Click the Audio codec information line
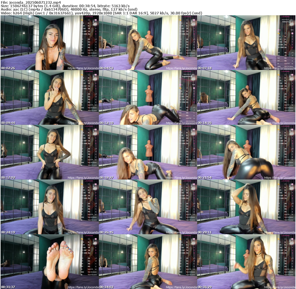This screenshot has width=296, height=289. click(x=69, y=10)
